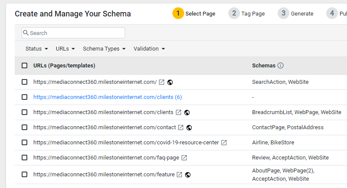Click info icon next to Schemas header
Image resolution: width=347 pixels, height=188 pixels.
pyautogui.click(x=280, y=66)
